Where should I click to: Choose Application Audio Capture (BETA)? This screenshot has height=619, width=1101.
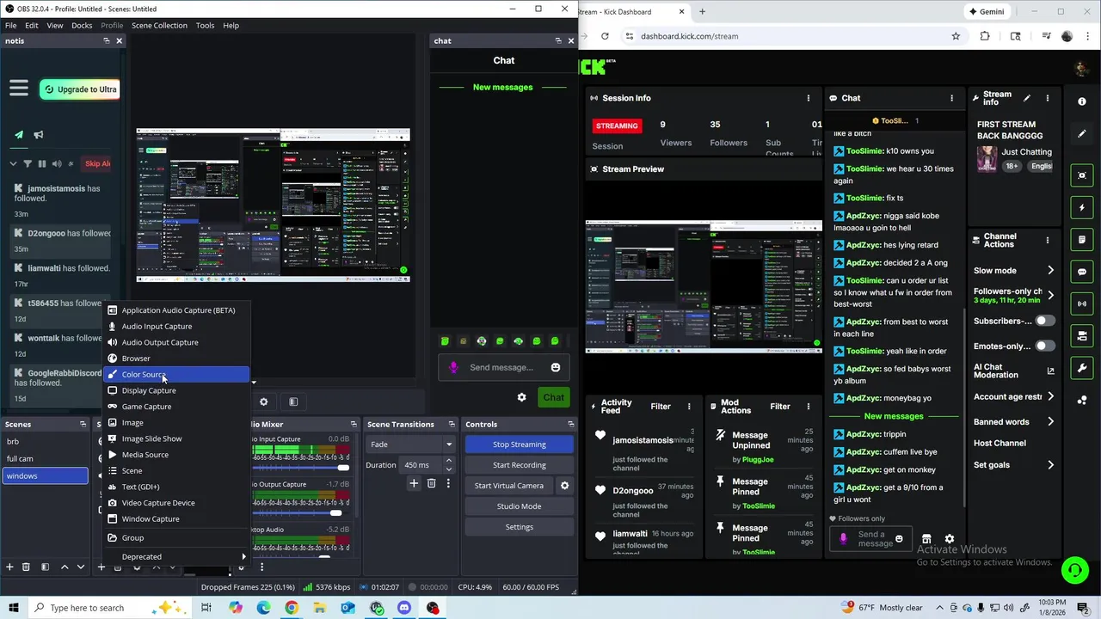pyautogui.click(x=176, y=310)
